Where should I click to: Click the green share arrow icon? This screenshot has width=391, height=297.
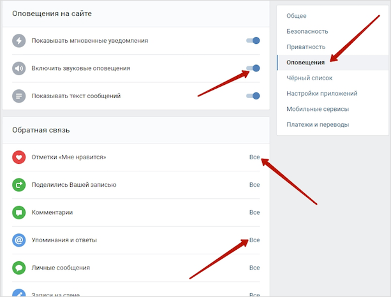pyautogui.click(x=19, y=185)
